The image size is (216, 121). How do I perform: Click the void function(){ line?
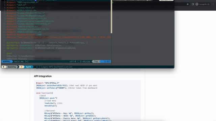point(45,93)
